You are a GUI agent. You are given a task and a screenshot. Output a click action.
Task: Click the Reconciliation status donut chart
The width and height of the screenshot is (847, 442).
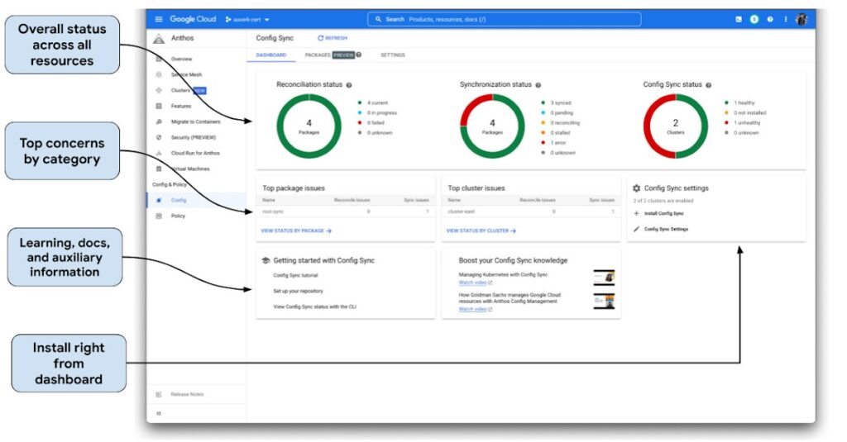tap(309, 126)
